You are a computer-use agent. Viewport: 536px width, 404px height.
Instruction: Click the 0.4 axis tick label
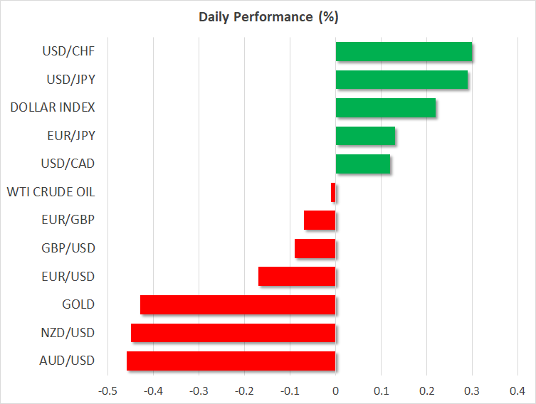(517, 390)
